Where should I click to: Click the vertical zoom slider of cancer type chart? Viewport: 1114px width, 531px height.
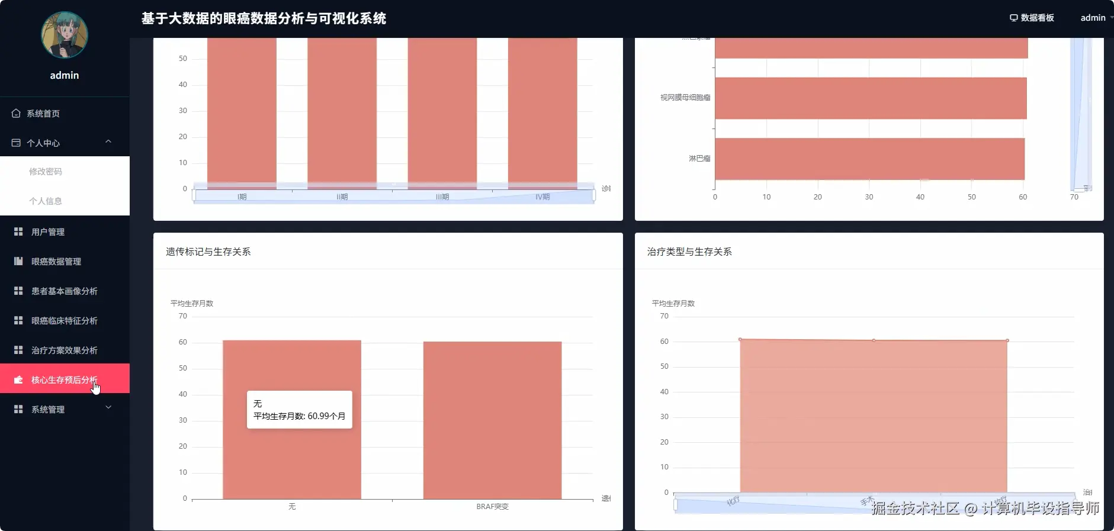click(1081, 114)
